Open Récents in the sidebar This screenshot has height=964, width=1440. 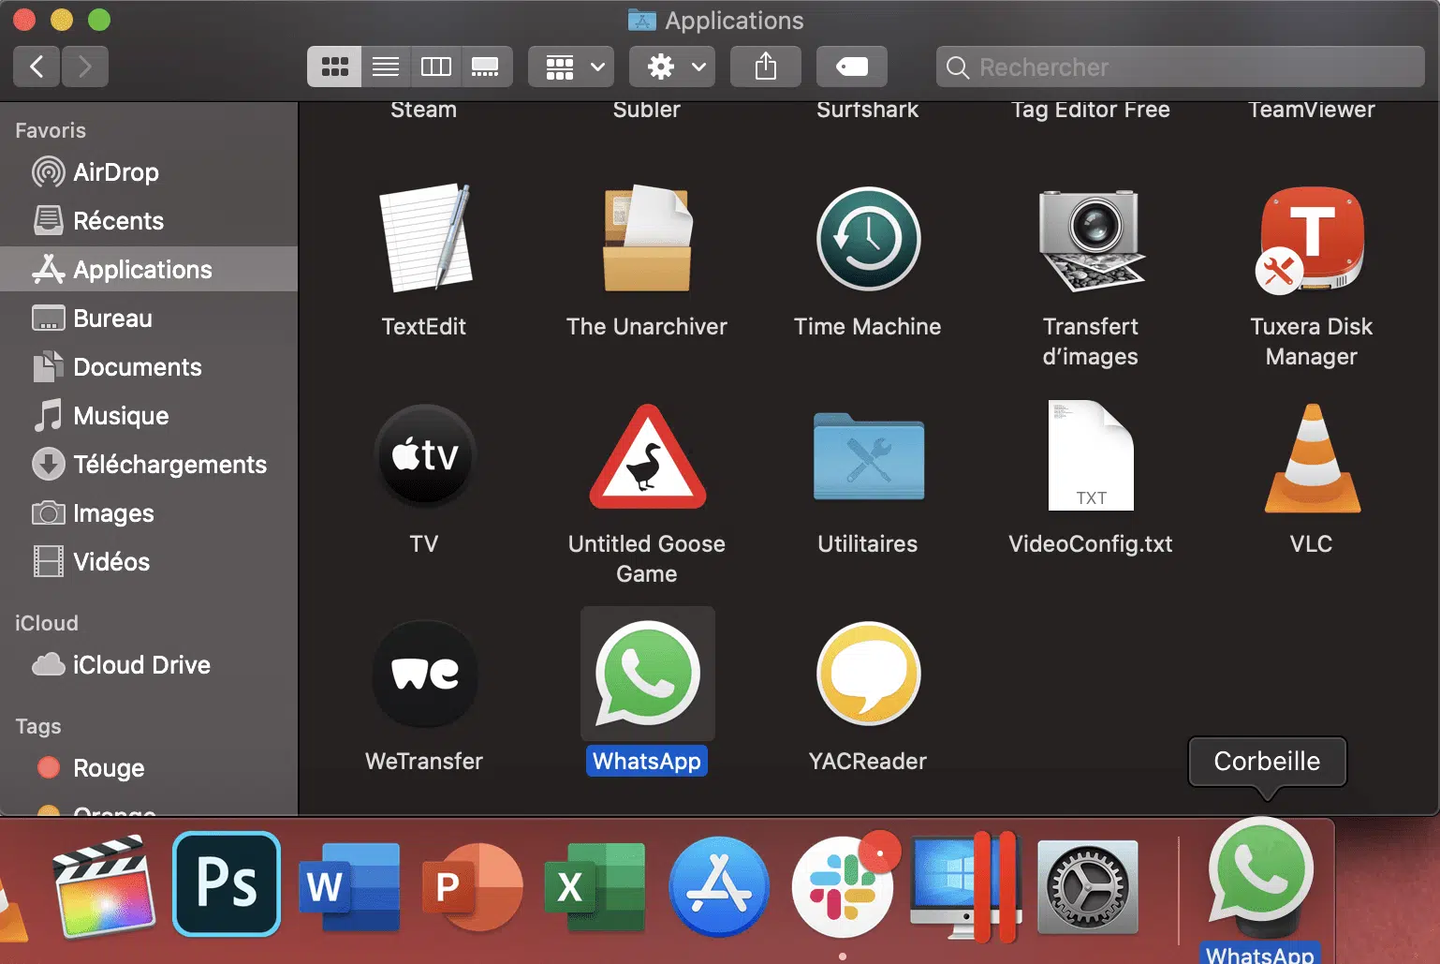point(149,221)
